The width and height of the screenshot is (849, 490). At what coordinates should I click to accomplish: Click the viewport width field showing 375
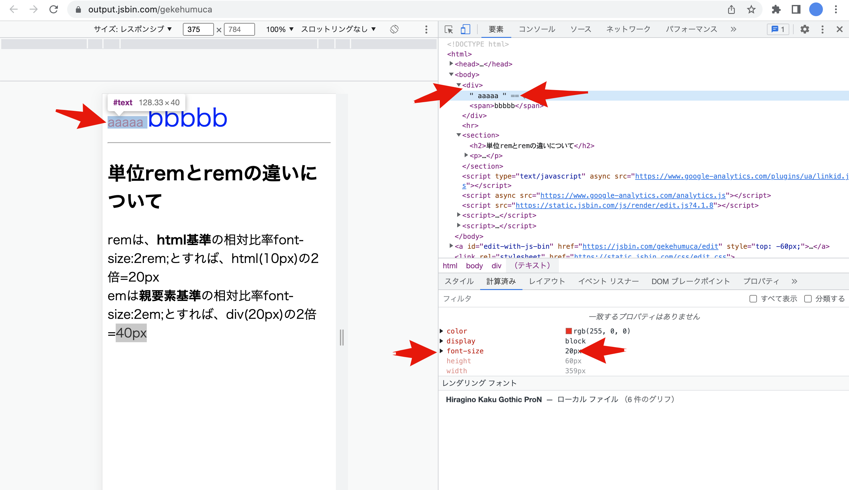(x=198, y=29)
